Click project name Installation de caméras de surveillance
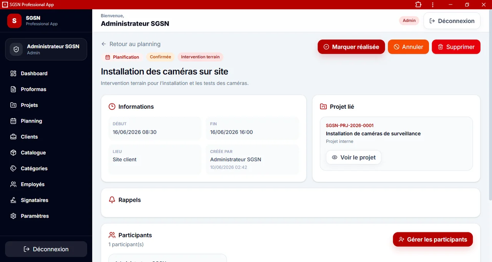Viewport: 492px width, 262px height. pos(373,134)
